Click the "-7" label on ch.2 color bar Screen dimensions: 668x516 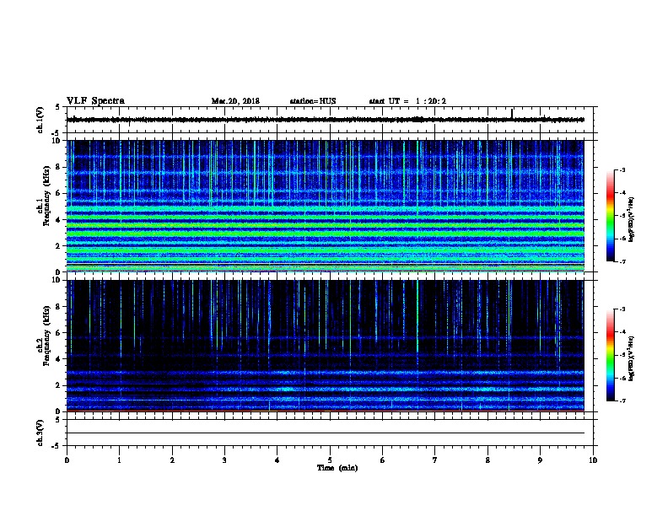(622, 400)
